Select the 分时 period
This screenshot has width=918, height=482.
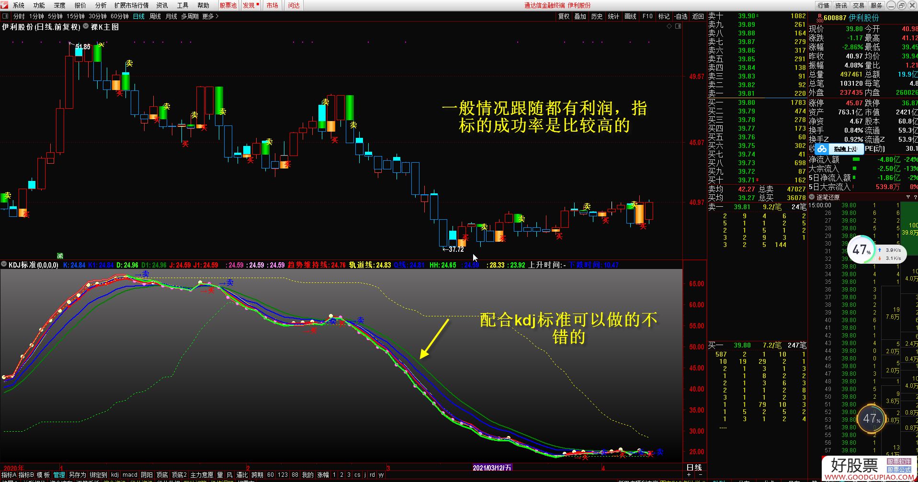click(x=19, y=16)
